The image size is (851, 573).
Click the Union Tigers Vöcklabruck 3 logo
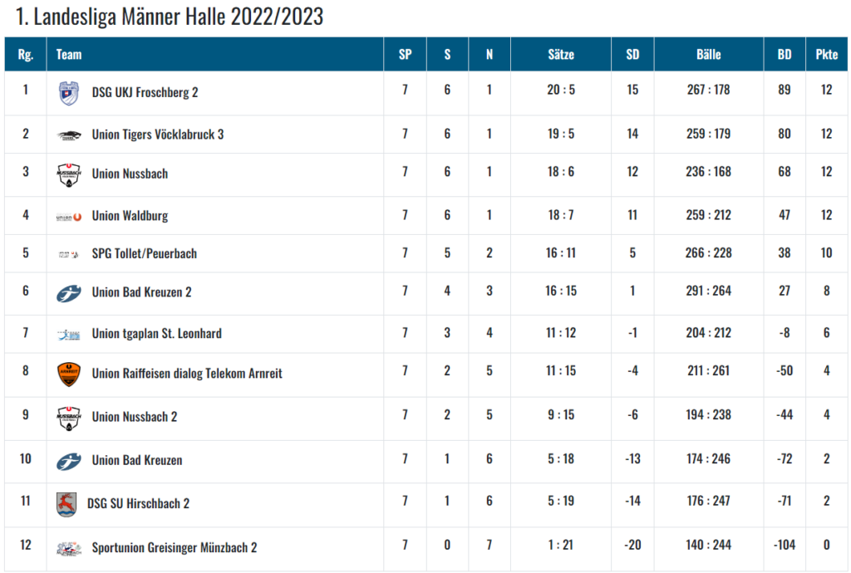(x=69, y=135)
